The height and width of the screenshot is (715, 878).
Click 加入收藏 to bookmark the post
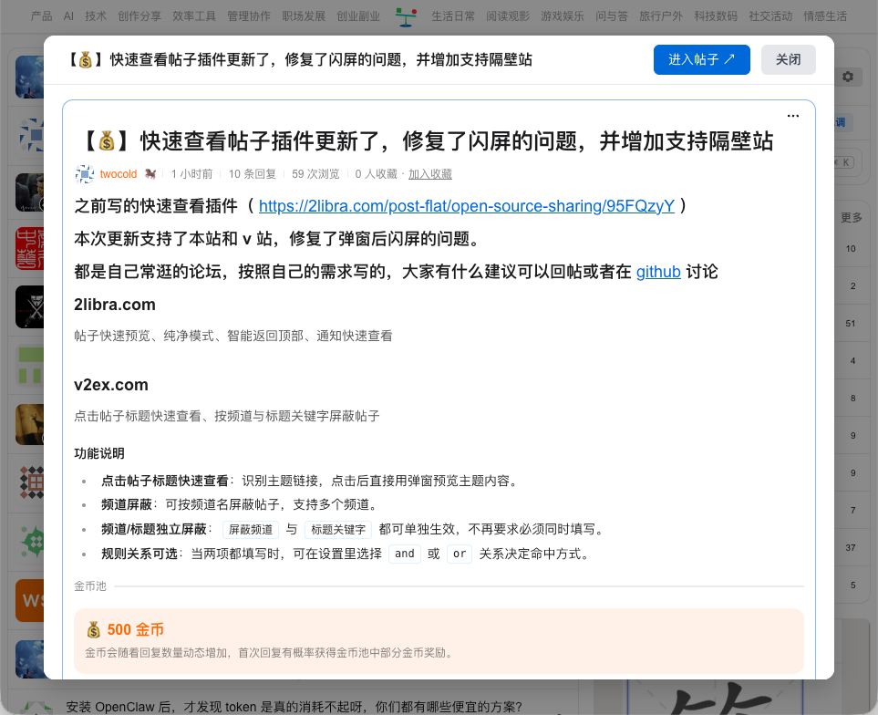coord(429,174)
